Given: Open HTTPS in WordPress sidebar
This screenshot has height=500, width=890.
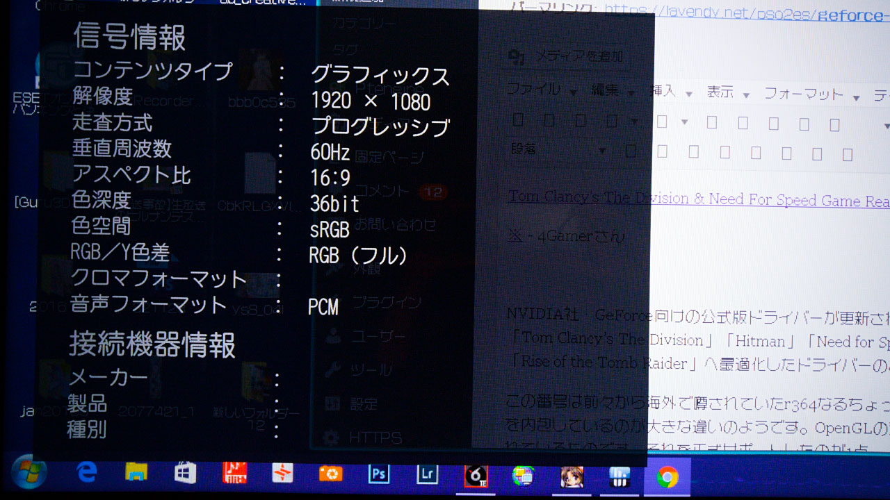Looking at the screenshot, I should coord(375,438).
